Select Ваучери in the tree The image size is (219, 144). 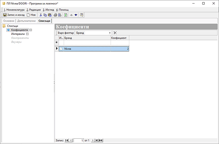(x=16, y=42)
